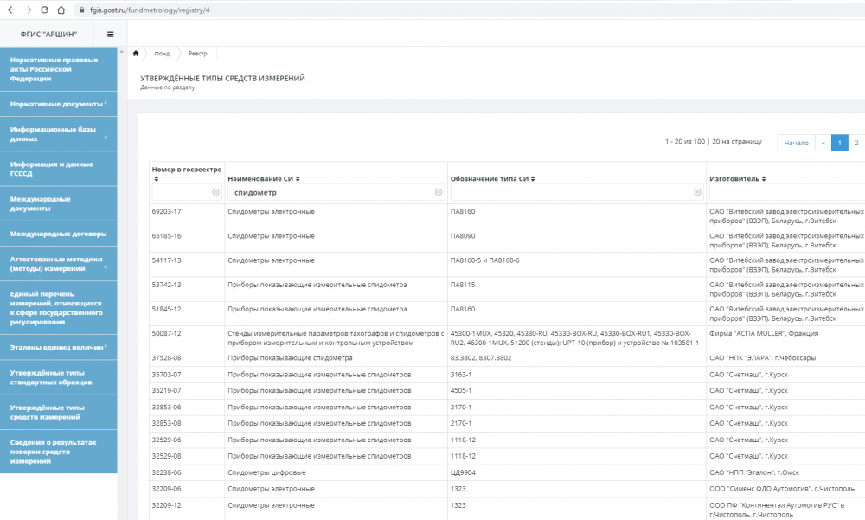The image size is (865, 520).
Task: Go to page 2 of results
Action: coord(855,143)
